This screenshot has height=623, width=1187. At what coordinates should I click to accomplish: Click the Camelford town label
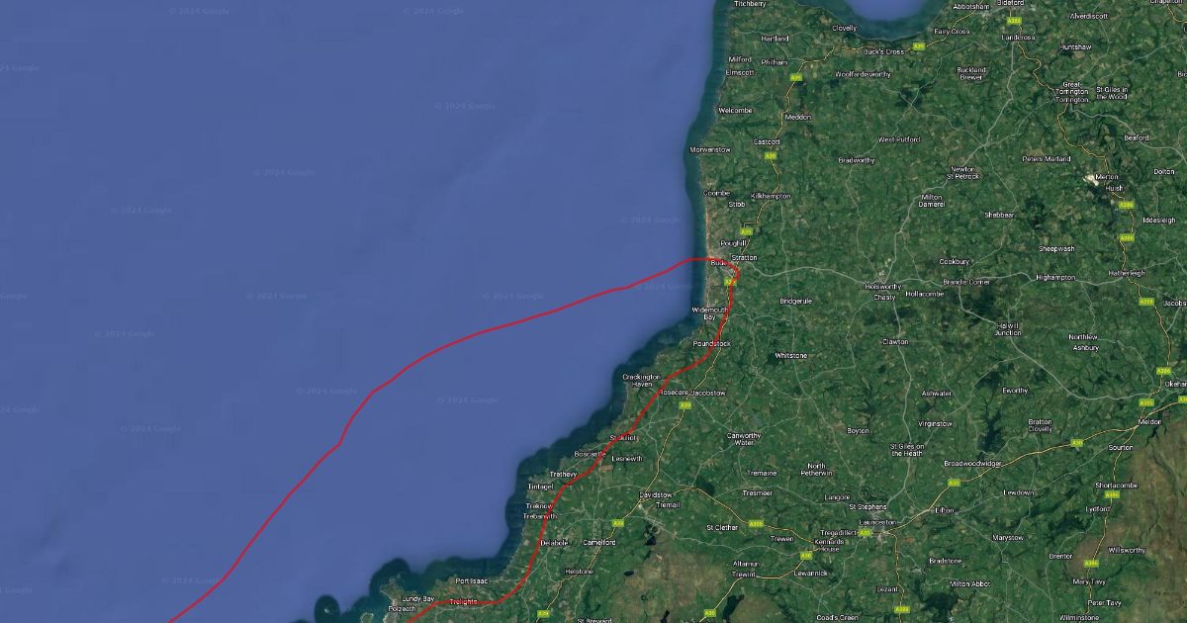click(599, 542)
